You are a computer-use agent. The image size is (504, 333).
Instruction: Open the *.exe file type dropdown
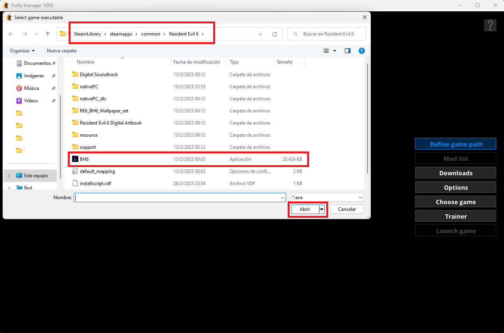[x=327, y=198]
